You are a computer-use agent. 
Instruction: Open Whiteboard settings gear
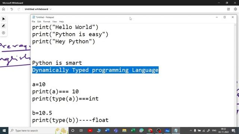point(235,9)
